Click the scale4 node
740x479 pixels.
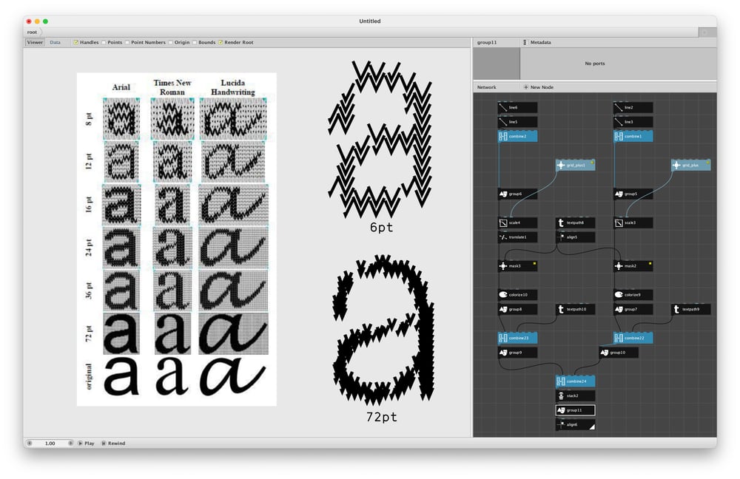(517, 222)
